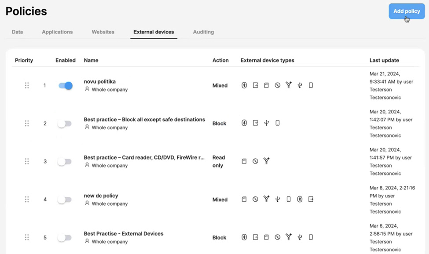Viewport: 429px width, 254px height.
Task: Turn on the Best Practise - External Devices policy
Action: 65,237
